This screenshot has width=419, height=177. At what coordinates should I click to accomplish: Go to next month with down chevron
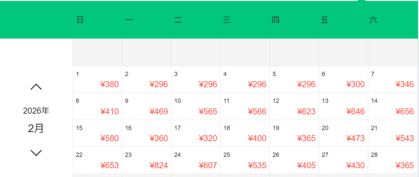tap(36, 153)
